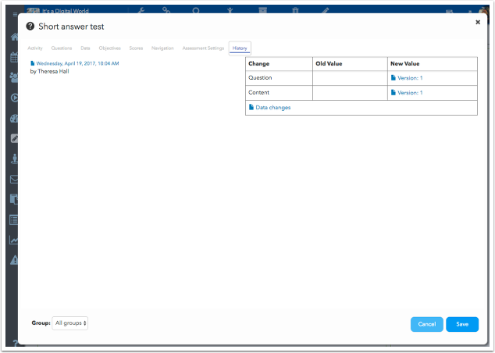Open Version: 1 link in the Question row
The height and width of the screenshot is (353, 495).
410,78
